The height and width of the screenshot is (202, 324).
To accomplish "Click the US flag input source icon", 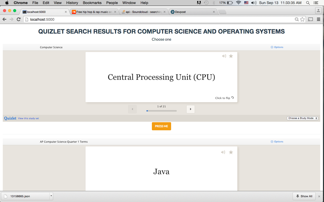I will 246,3.
